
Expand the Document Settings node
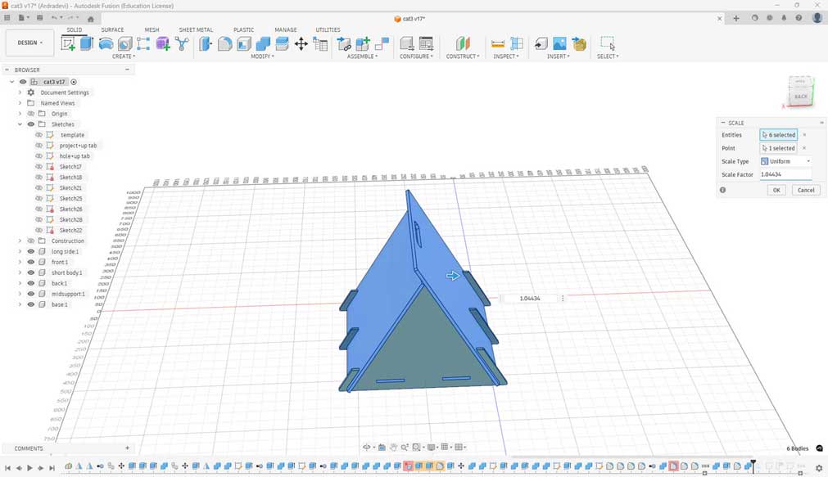pos(20,92)
